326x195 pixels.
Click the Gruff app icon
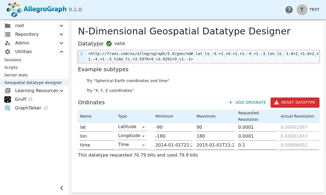pos(8,99)
